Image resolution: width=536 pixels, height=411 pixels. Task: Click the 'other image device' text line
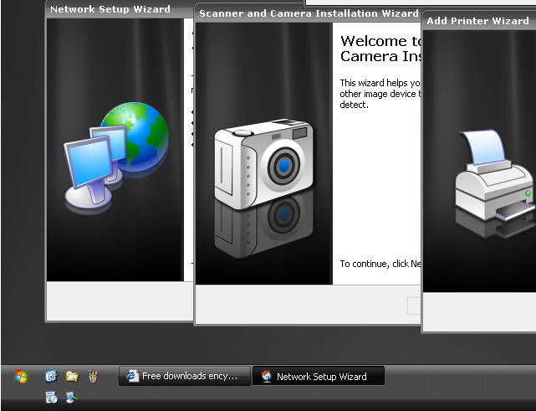[x=380, y=94]
